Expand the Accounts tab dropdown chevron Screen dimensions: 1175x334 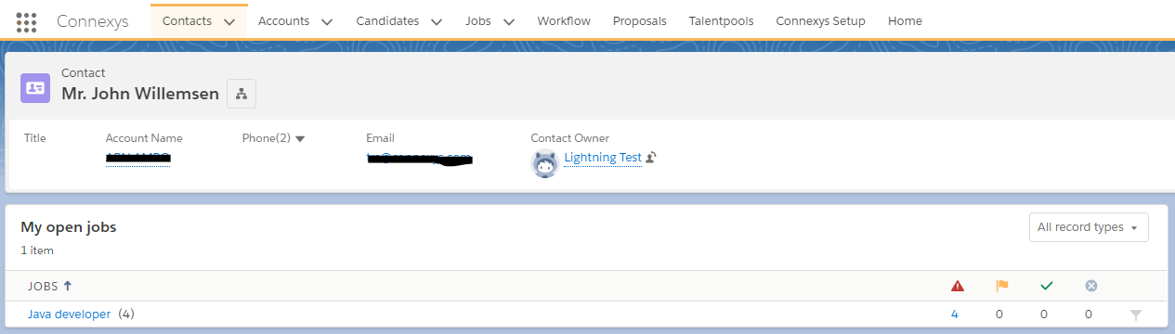pos(326,21)
